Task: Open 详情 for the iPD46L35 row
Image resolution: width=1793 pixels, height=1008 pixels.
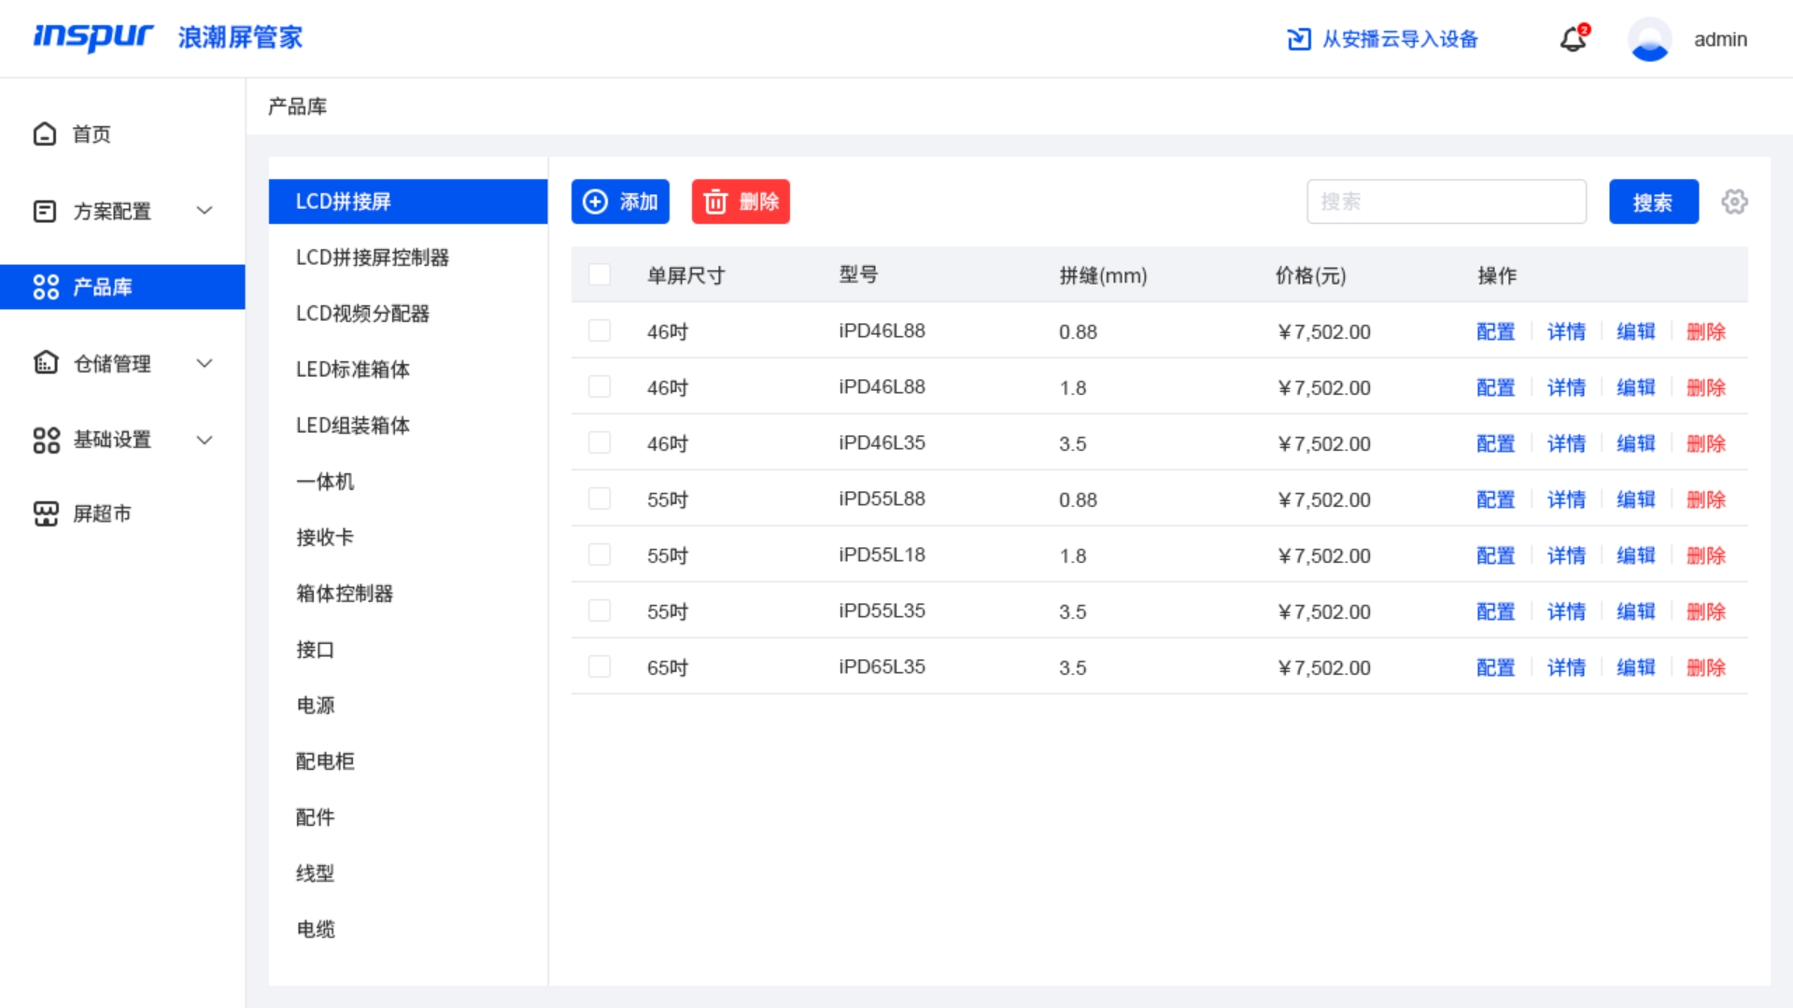Action: tap(1566, 443)
